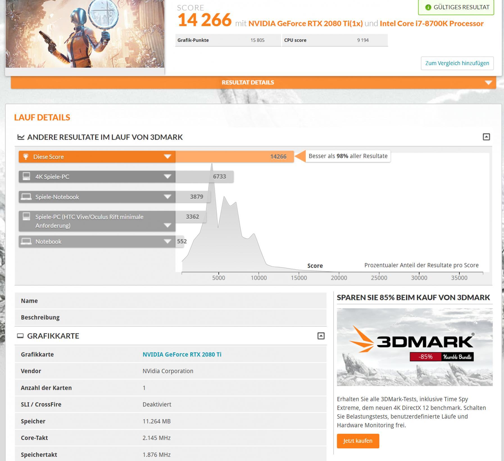This screenshot has height=461, width=504.
Task: Click the CPU score 9 194 cell
Action: coord(335,40)
